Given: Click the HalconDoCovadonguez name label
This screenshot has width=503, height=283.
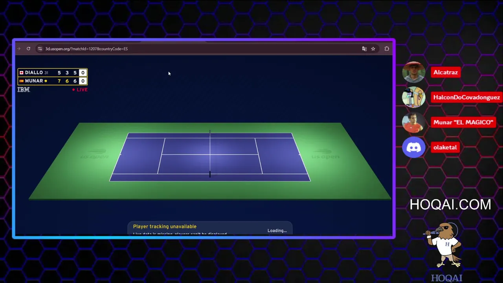Looking at the screenshot, I should [x=466, y=97].
